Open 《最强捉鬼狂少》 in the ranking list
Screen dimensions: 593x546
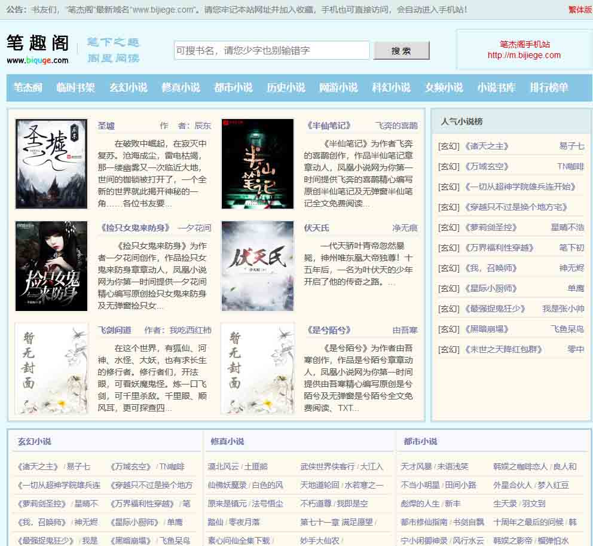click(496, 309)
